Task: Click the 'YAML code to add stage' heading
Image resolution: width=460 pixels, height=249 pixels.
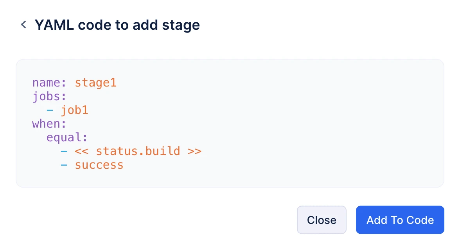Action: pos(117,25)
